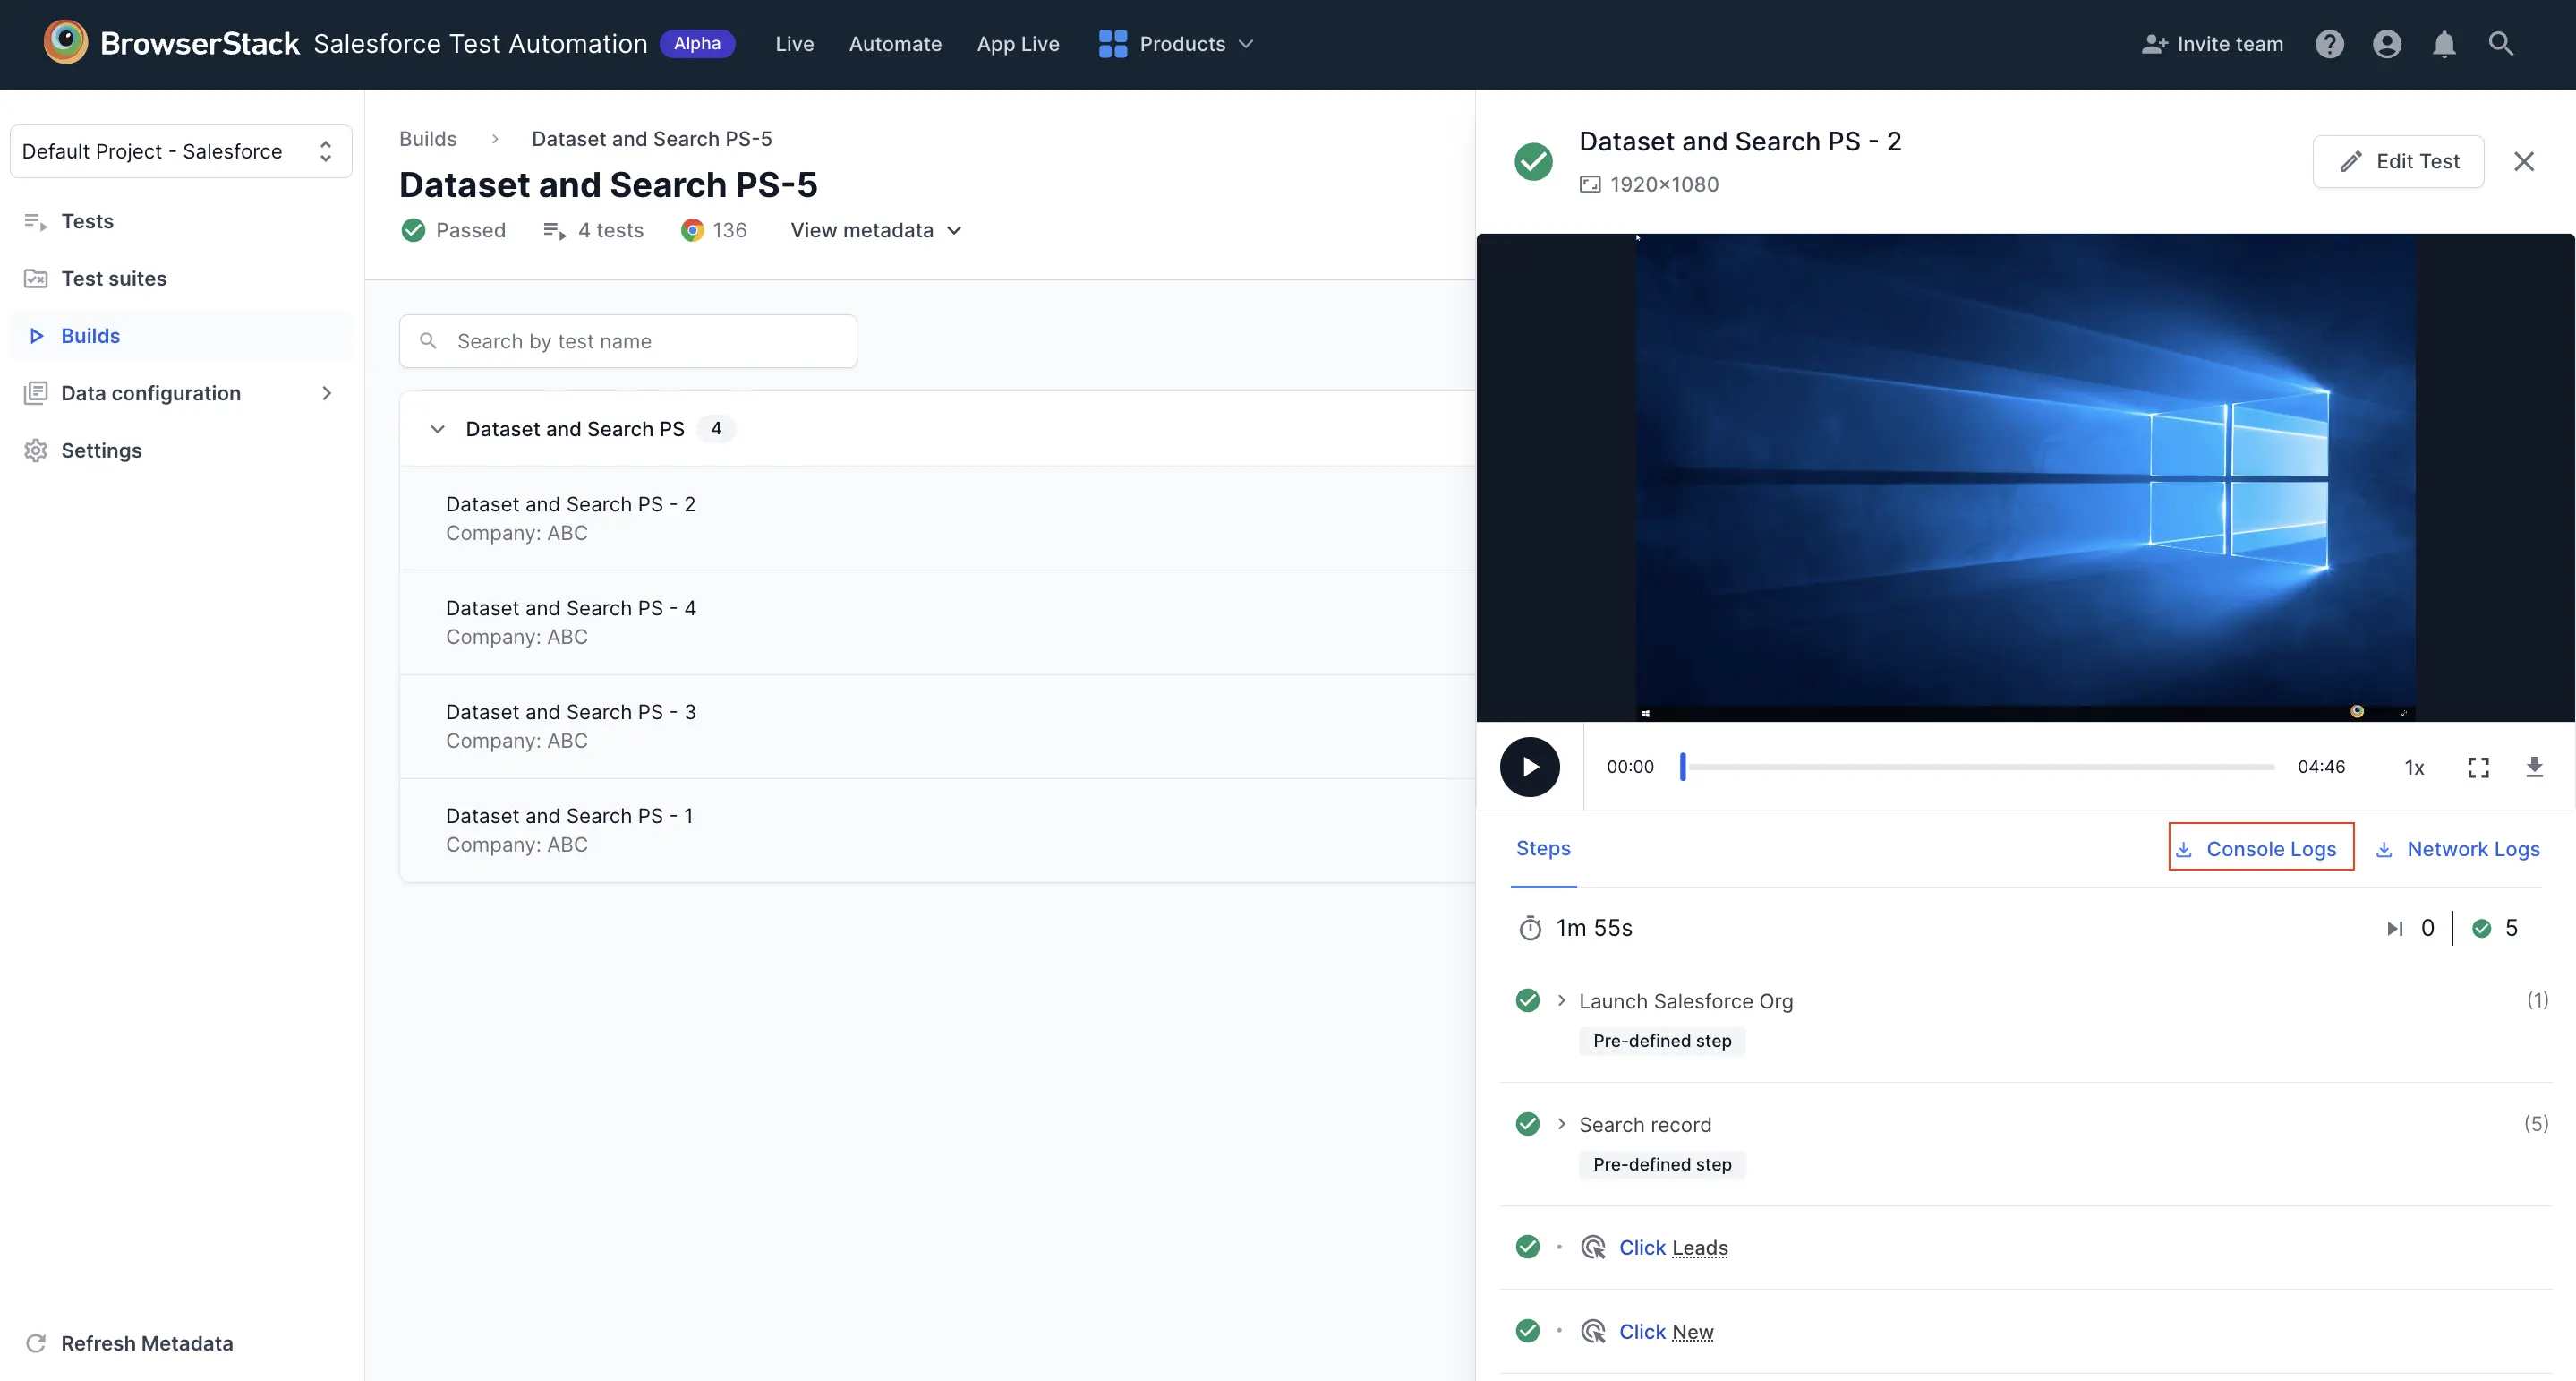Open test row Dataset and Search PS - 3

click(x=938, y=726)
